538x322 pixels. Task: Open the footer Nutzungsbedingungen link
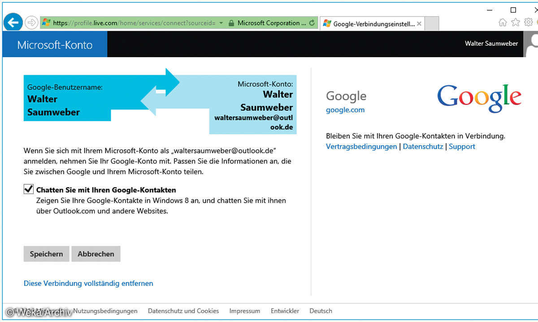pos(105,311)
